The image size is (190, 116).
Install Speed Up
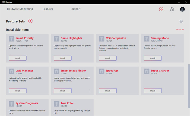tap(108, 91)
